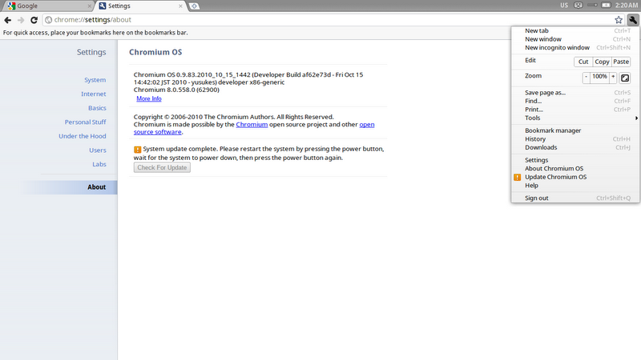Image resolution: width=641 pixels, height=360 pixels.
Task: Toggle full screen from Zoom row icon
Action: click(x=625, y=78)
